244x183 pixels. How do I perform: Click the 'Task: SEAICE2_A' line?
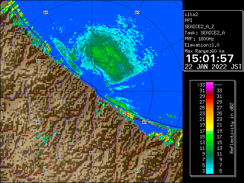(205, 33)
